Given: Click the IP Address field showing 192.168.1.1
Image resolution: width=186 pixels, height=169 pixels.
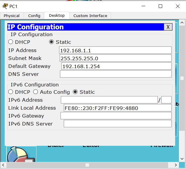Looking at the screenshot, I should coord(115,50).
